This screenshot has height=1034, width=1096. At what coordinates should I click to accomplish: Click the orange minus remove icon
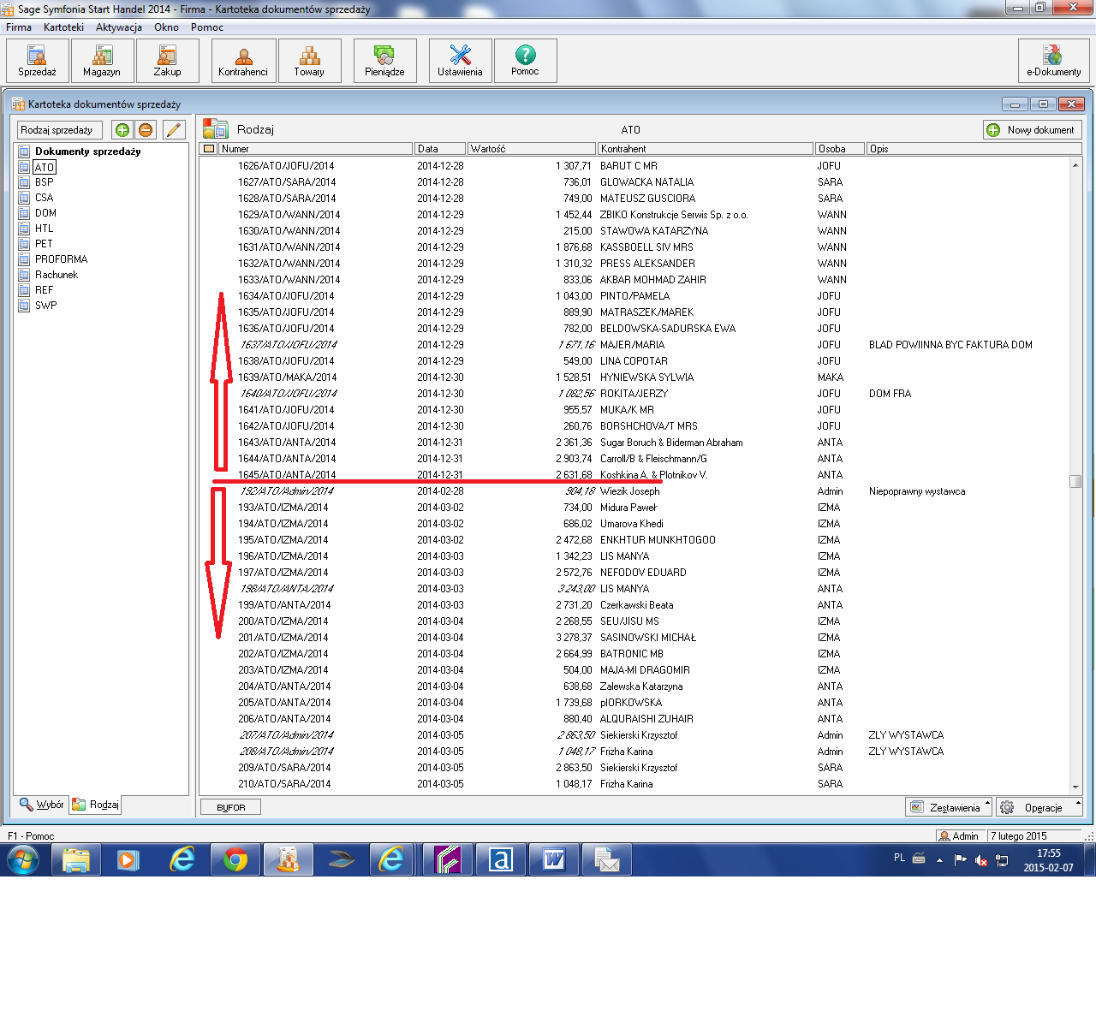tap(146, 130)
